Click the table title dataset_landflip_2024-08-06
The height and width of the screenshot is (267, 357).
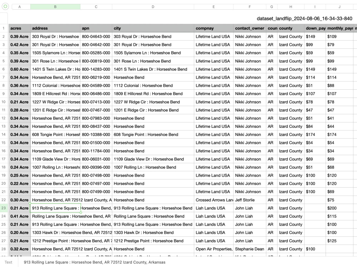(305, 19)
